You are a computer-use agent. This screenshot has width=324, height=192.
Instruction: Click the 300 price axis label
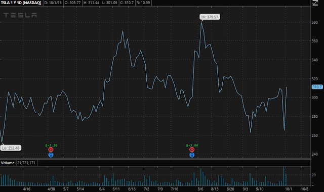[315, 98]
